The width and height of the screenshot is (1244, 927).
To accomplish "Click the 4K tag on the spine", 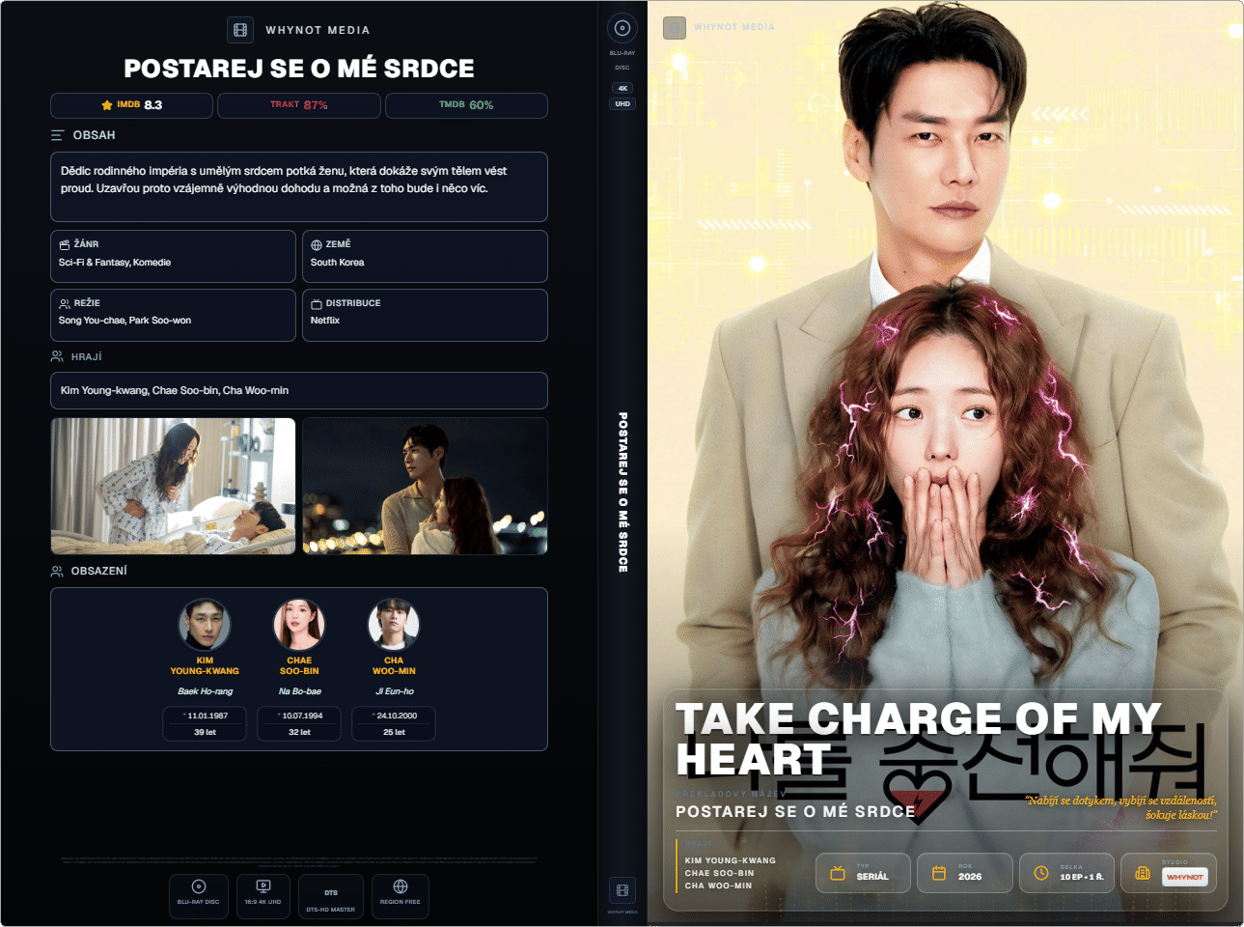I will 622,88.
